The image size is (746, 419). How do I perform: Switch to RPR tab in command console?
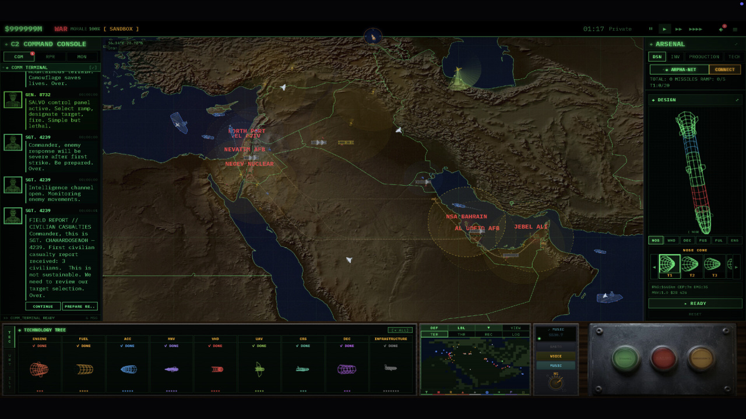(x=50, y=56)
